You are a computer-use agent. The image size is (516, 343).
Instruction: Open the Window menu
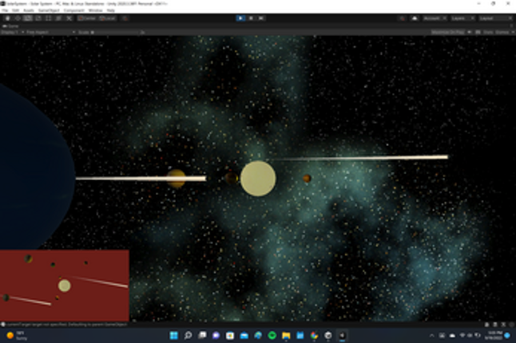95,10
